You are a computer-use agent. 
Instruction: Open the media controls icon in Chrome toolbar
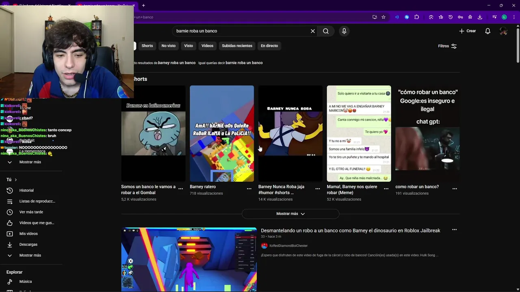coord(494,17)
